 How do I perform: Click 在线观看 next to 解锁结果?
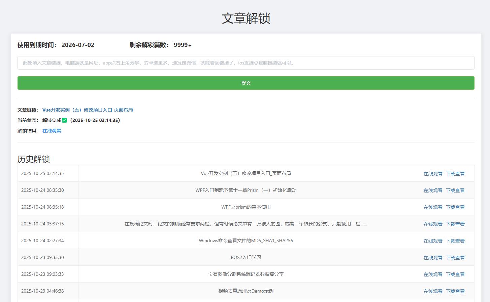[x=52, y=131]
